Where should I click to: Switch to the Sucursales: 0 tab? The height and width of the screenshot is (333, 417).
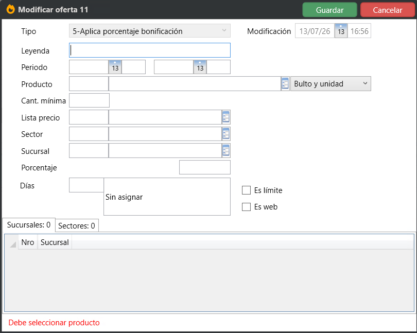pos(29,225)
